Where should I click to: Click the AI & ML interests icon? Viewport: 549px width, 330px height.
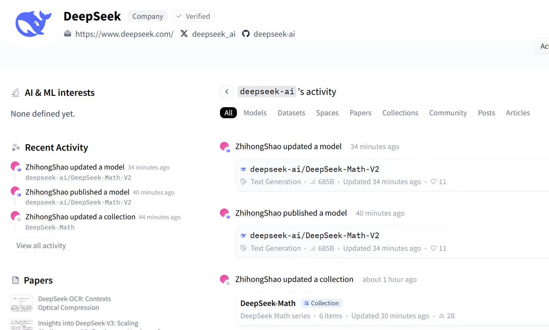click(x=16, y=93)
